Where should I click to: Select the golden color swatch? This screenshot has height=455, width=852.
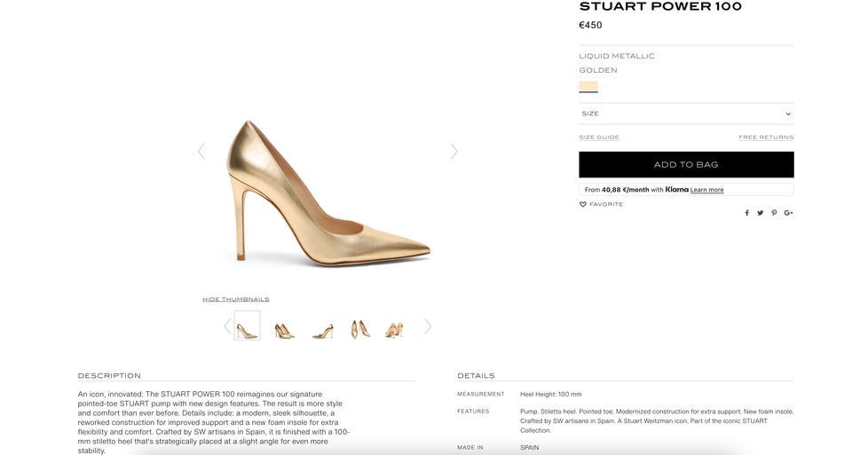coord(588,87)
